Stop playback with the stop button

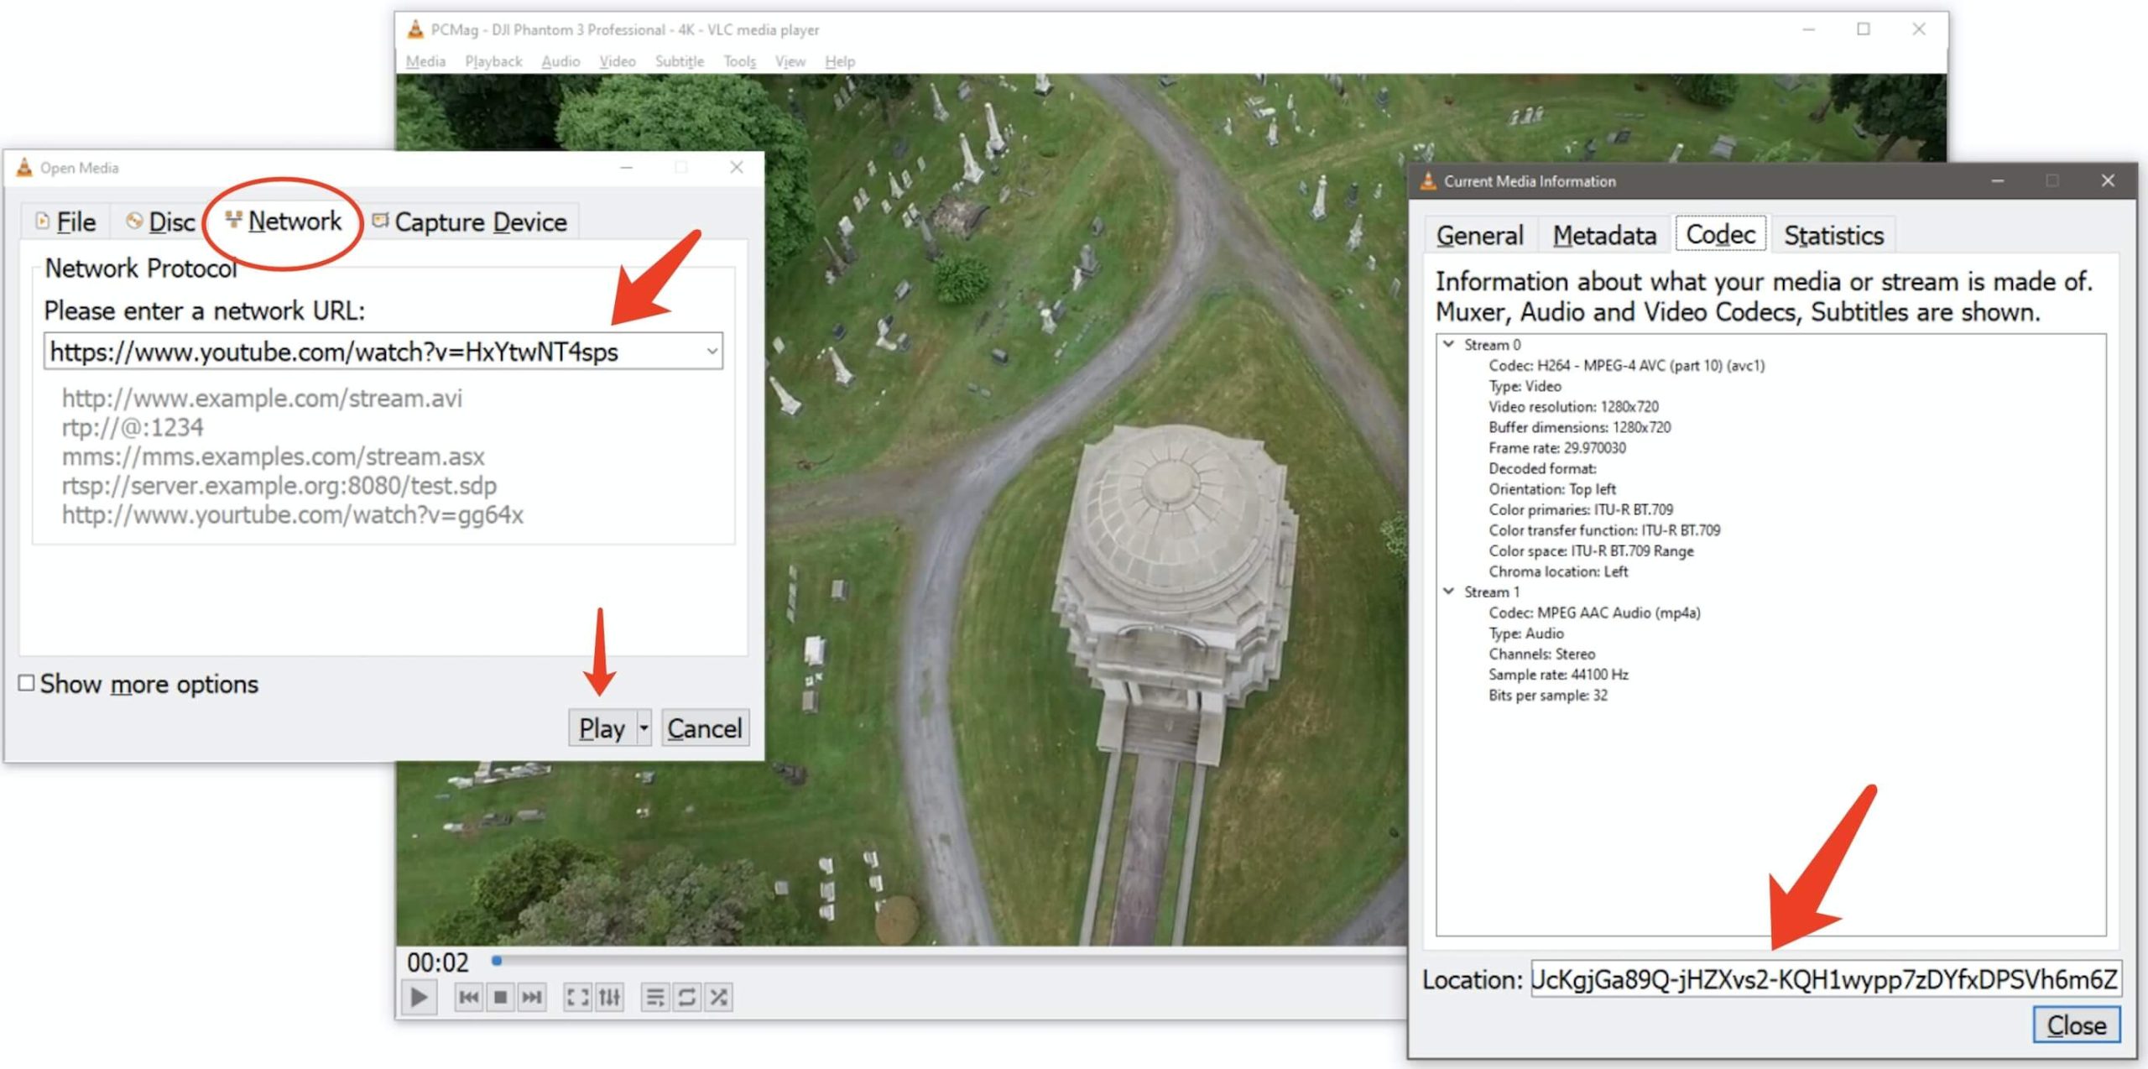(500, 997)
